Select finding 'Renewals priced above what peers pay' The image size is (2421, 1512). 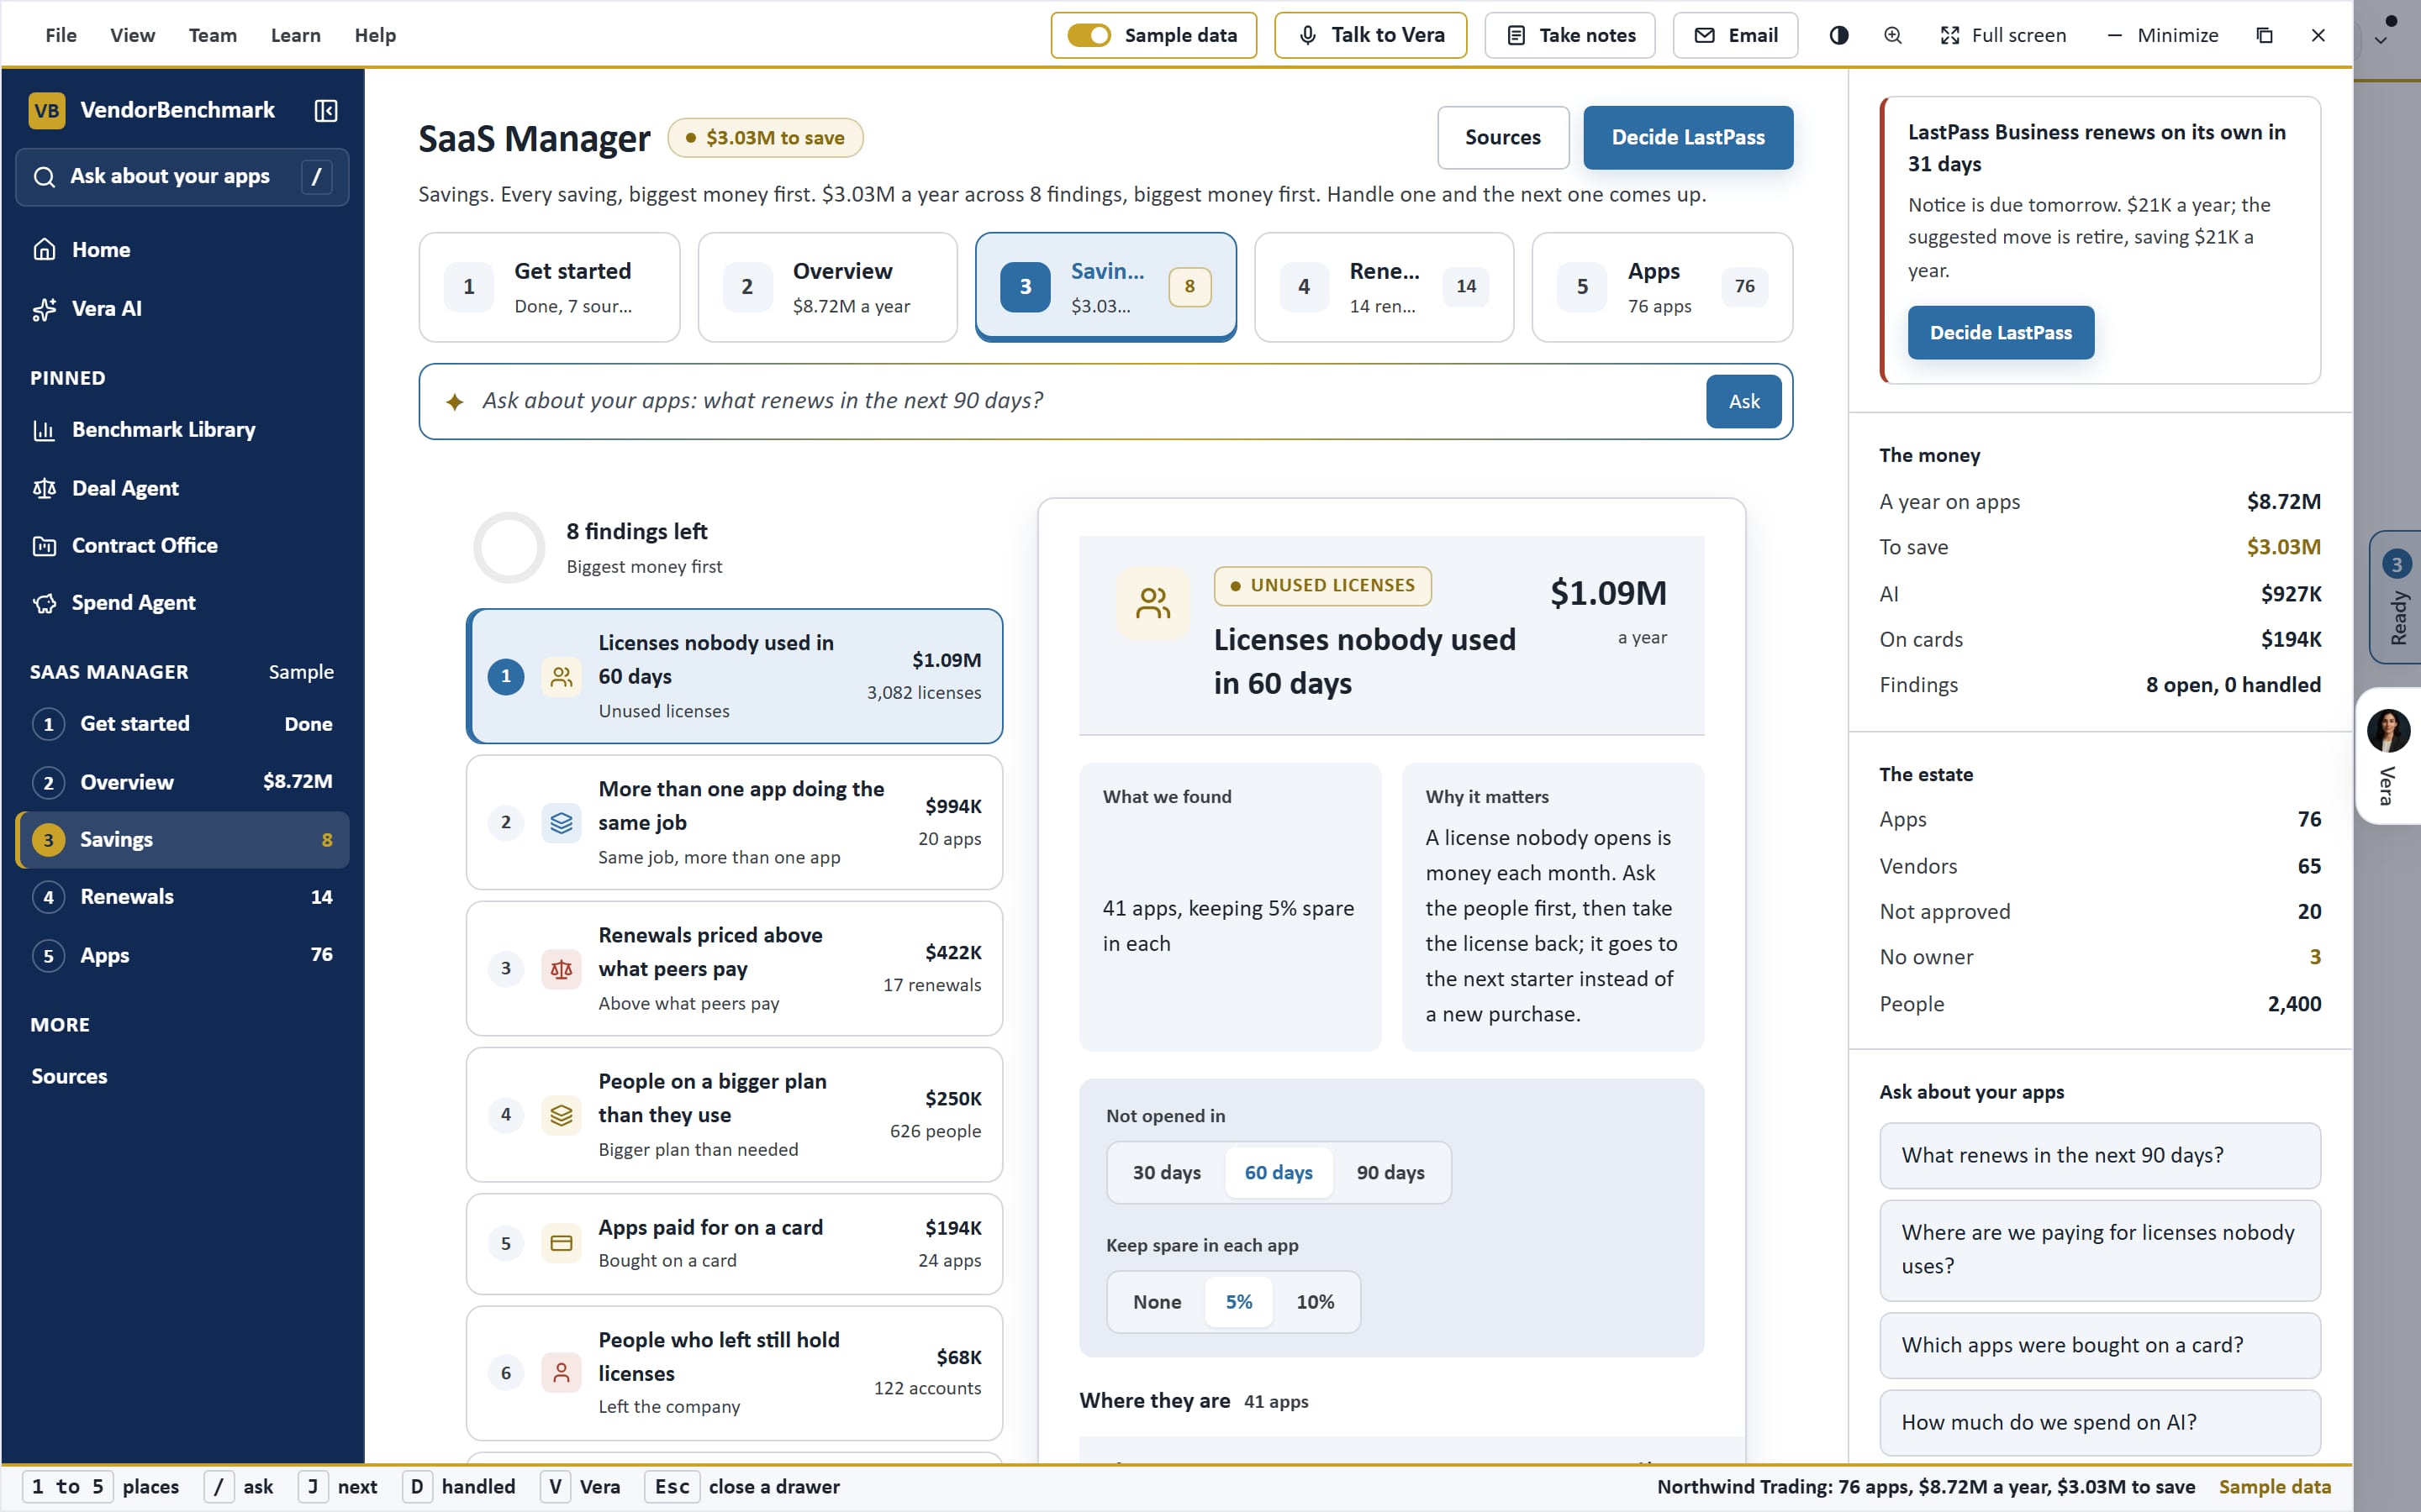(x=735, y=968)
